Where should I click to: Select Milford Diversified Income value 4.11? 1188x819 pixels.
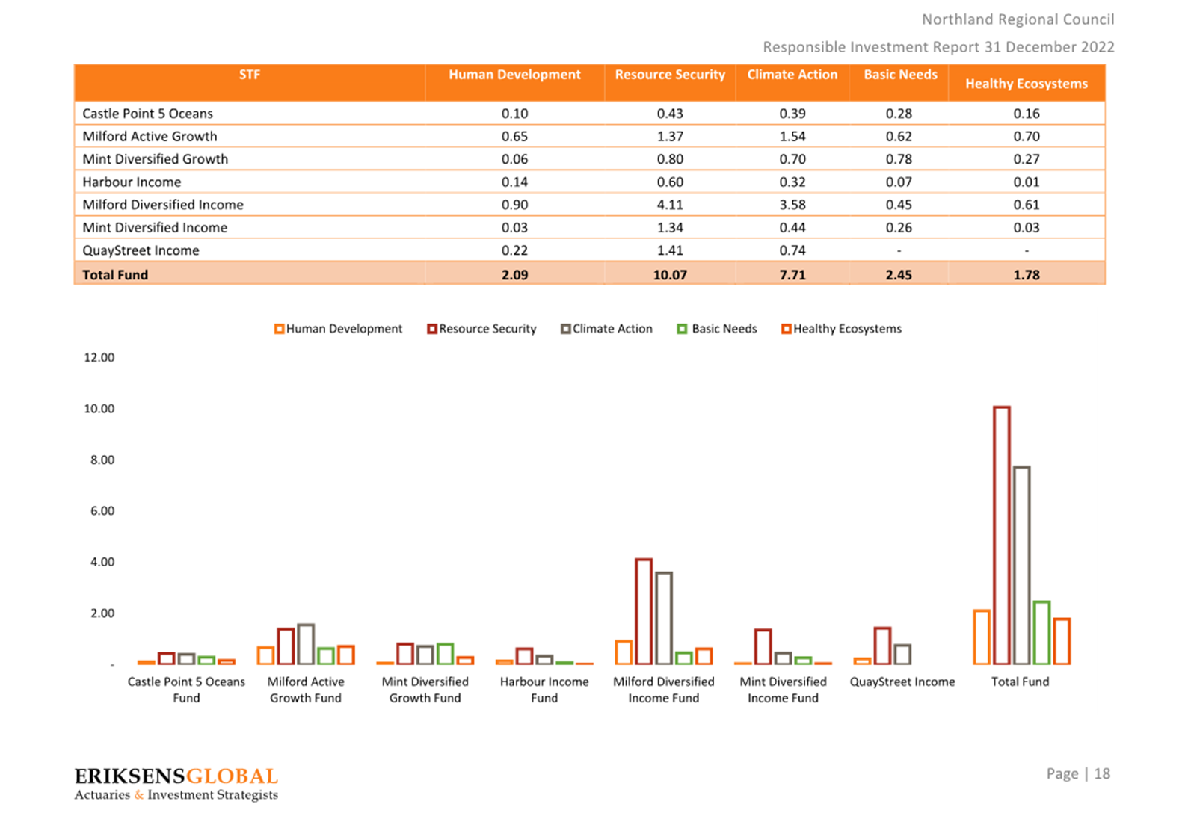pos(670,205)
